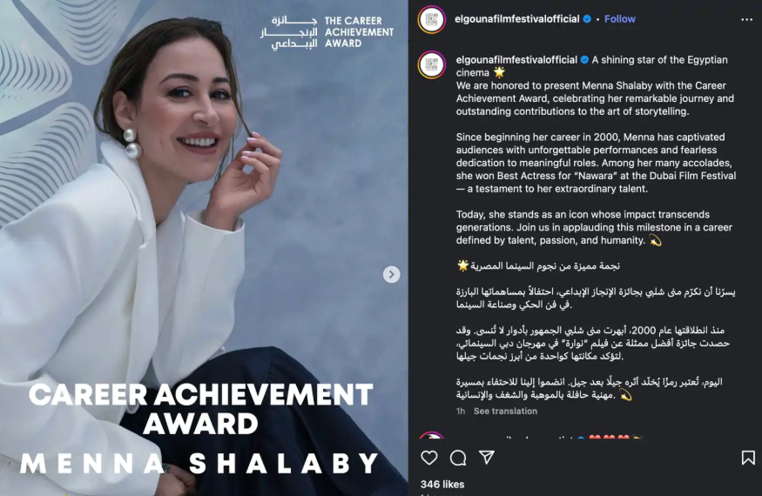Share the post with the paper plane icon
This screenshot has width=762, height=496.
(487, 457)
